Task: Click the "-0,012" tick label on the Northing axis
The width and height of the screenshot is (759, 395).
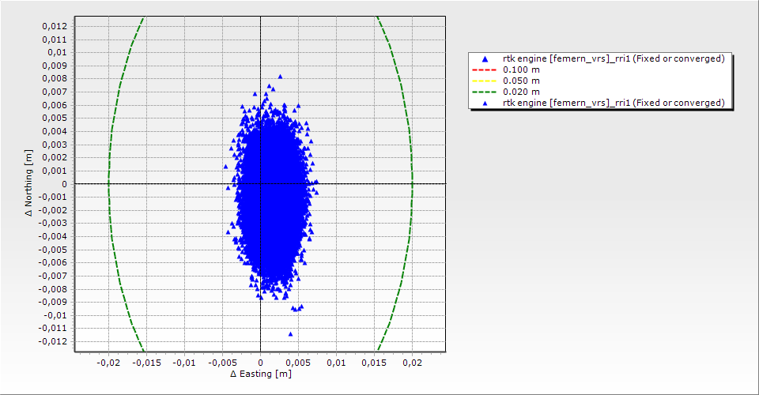Action: coord(52,341)
